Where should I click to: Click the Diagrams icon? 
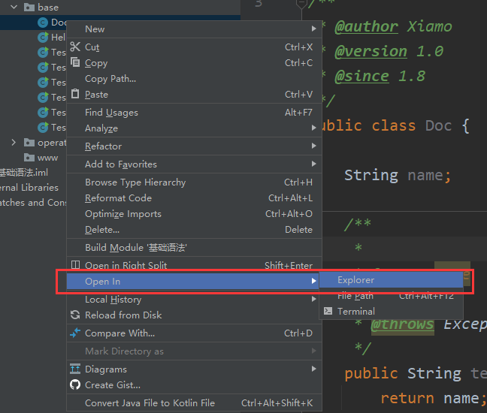[x=75, y=369]
